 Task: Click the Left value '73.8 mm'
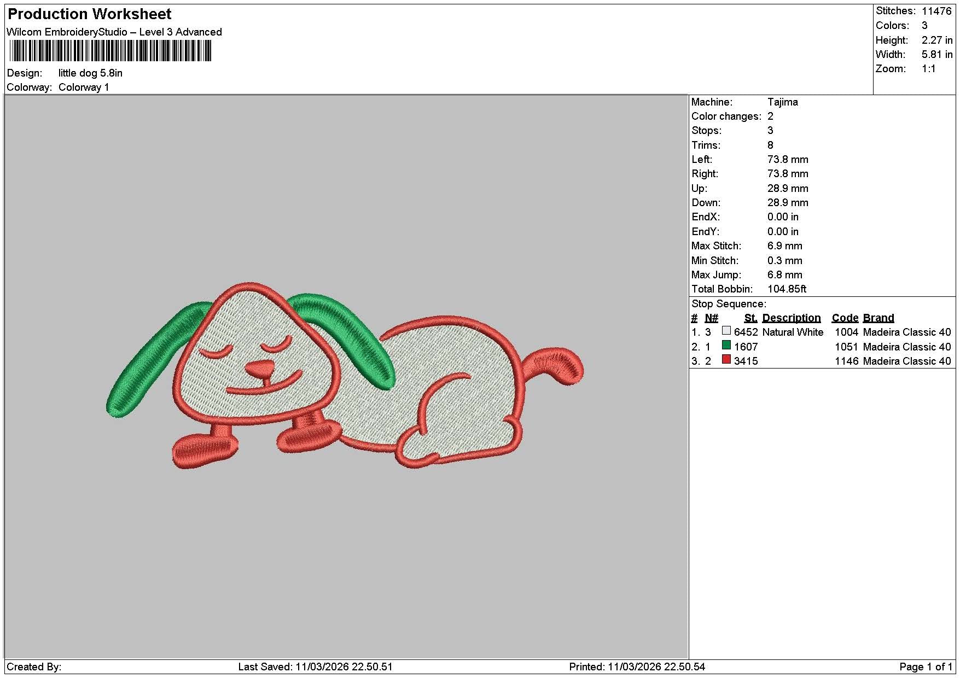788,159
